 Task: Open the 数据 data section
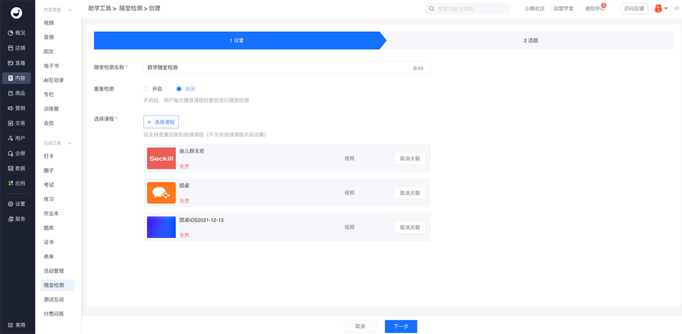pos(10,168)
